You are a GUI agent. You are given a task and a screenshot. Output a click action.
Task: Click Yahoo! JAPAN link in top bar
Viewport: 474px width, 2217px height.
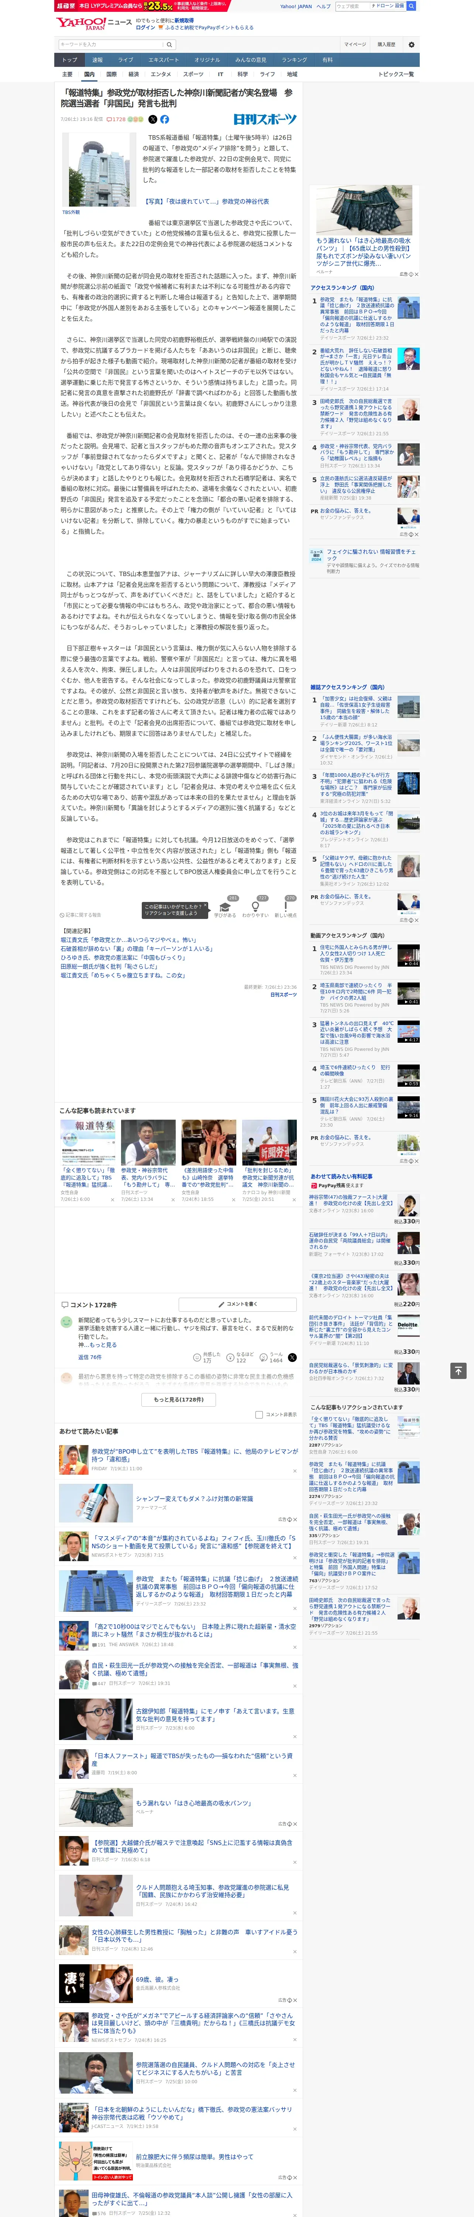(x=296, y=6)
